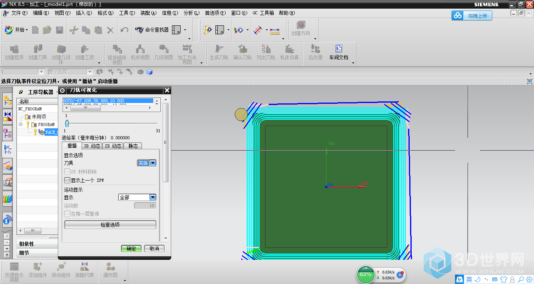534x284 pixels.
Task: Click the Copy icon in toolbar
Action: click(86, 30)
